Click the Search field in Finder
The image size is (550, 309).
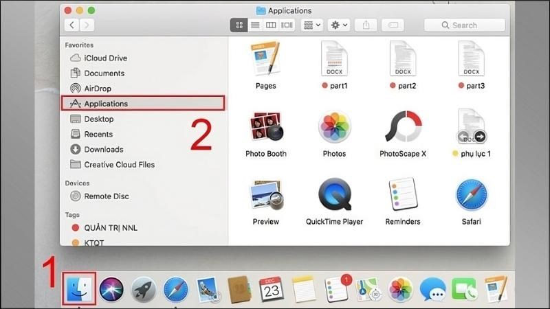pyautogui.click(x=465, y=25)
